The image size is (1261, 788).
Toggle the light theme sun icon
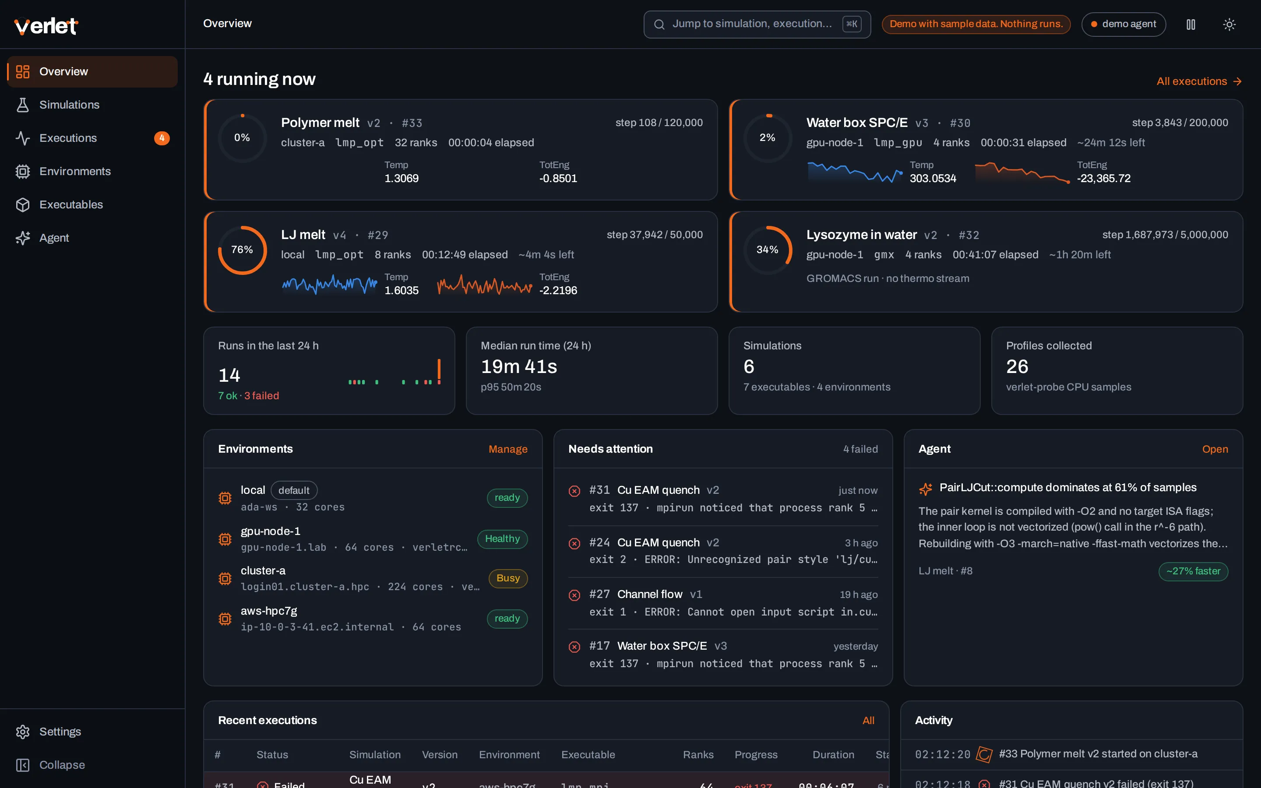[x=1229, y=25]
